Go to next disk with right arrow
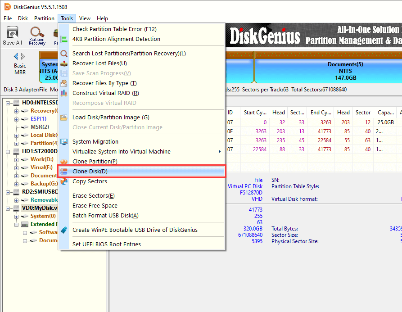Screen dimensions: 402x312 coord(23,56)
